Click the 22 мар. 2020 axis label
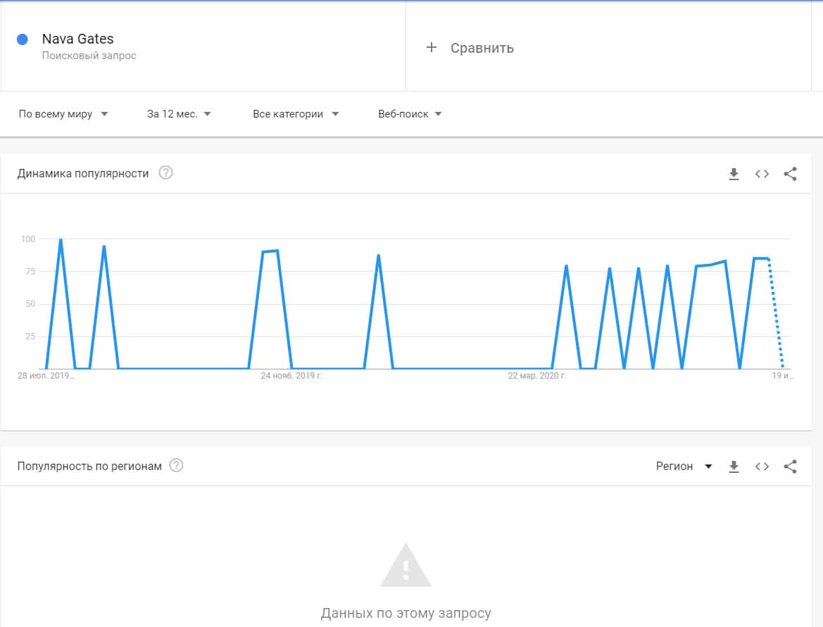Viewport: 823px width, 627px height. pos(537,376)
